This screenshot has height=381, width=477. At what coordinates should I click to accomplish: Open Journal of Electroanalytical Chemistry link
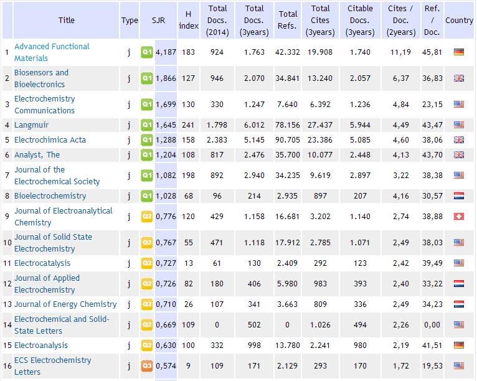(64, 217)
